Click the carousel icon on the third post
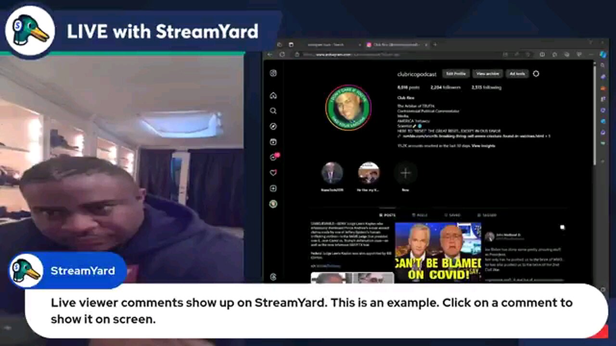 [562, 227]
